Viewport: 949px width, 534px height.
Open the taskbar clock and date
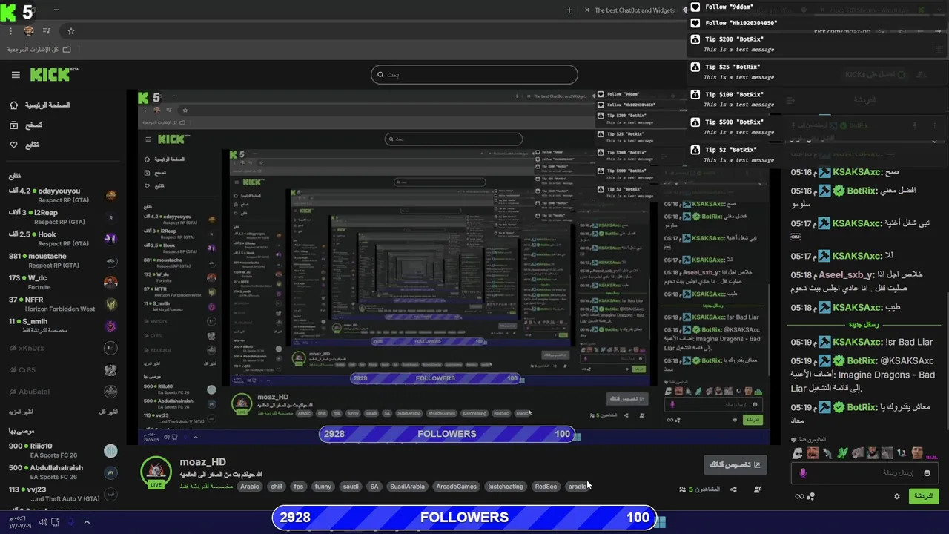21,522
